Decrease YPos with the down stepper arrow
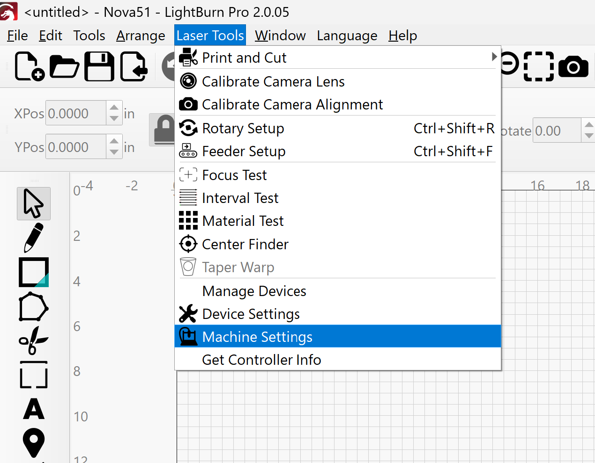Screen dimensions: 595x463 [x=114, y=152]
